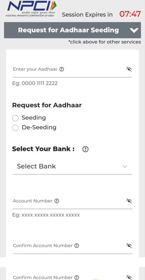145x280 pixels.
Task: Focus the Account Number input field
Action: pyautogui.click(x=72, y=202)
